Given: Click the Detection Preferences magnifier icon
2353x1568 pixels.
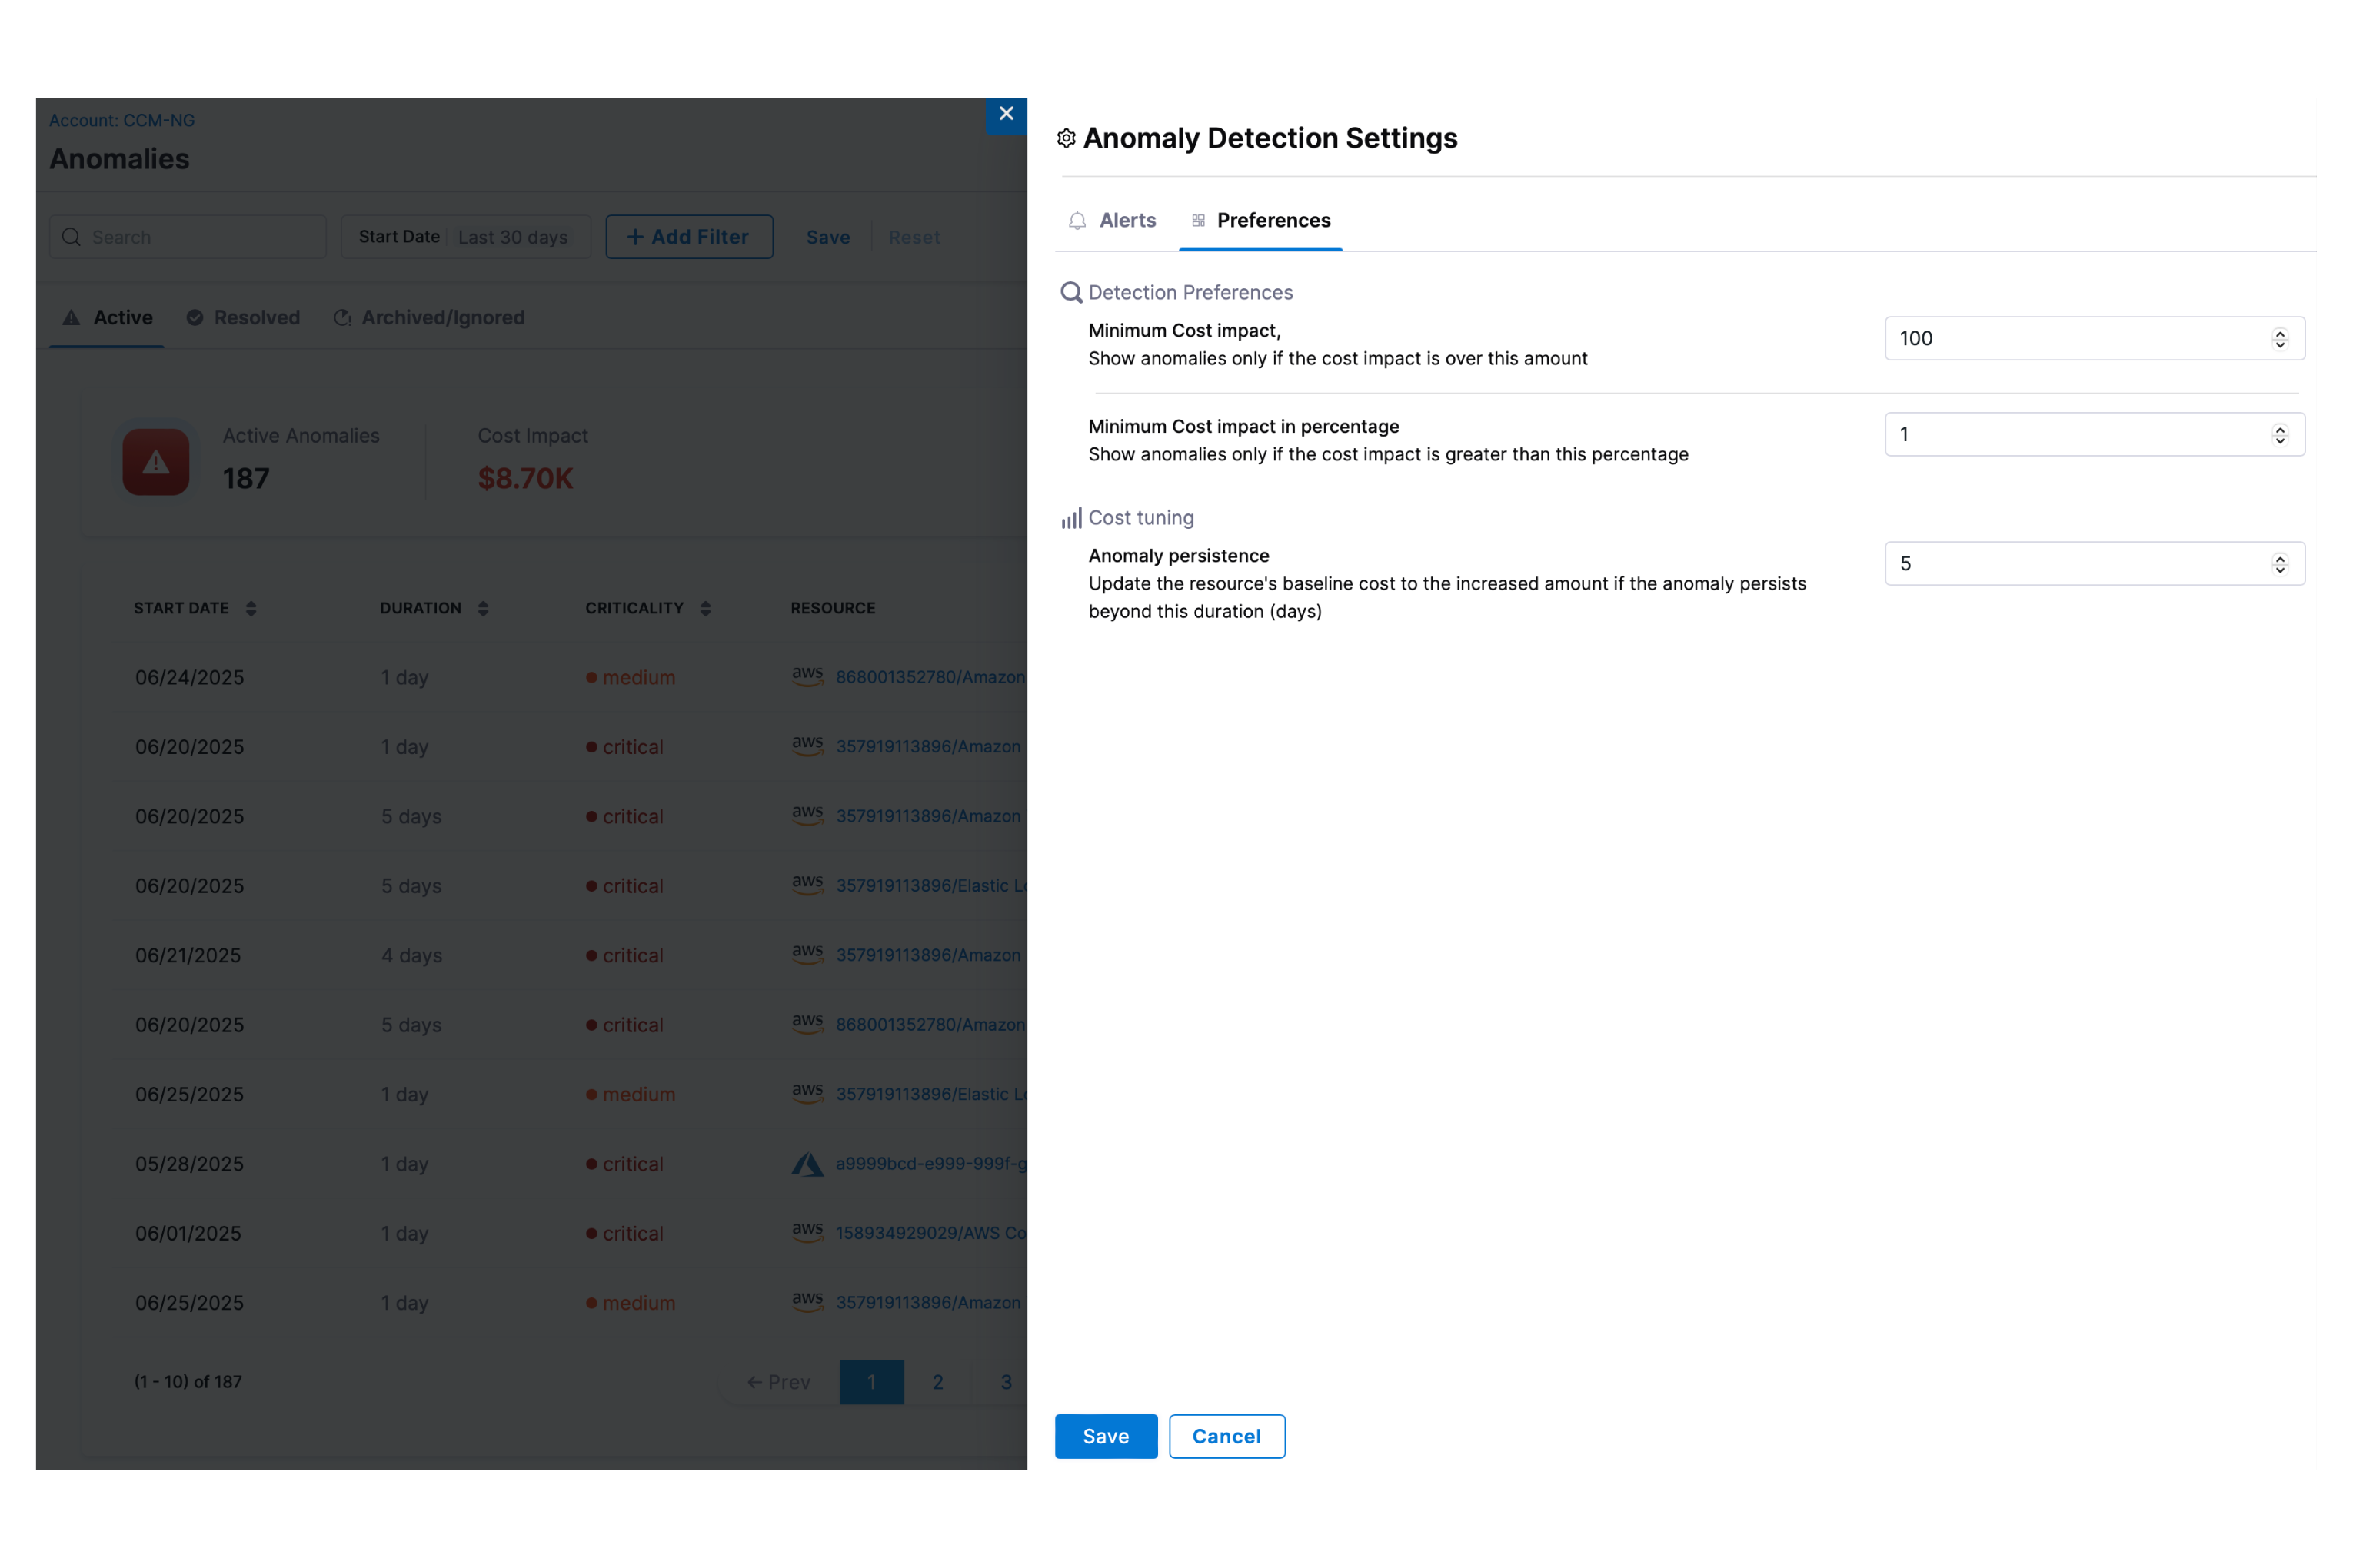Looking at the screenshot, I should [1071, 292].
